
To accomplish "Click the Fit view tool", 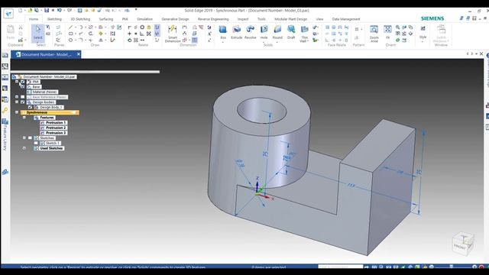I will [x=387, y=32].
